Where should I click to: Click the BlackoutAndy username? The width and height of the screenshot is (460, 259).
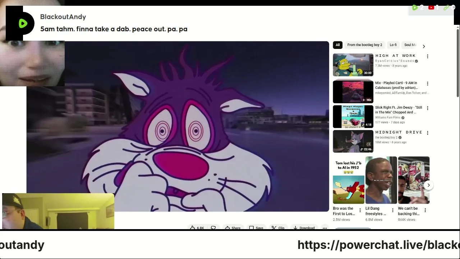(x=63, y=17)
